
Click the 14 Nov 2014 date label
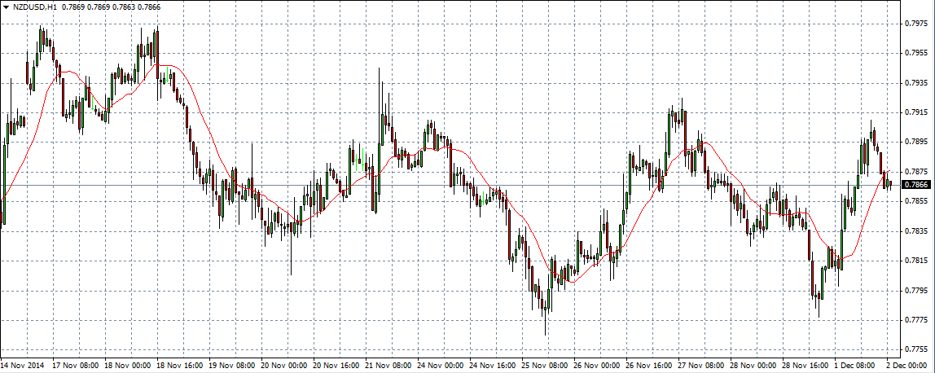23,366
